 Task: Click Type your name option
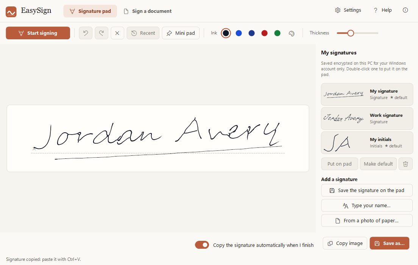click(367, 205)
